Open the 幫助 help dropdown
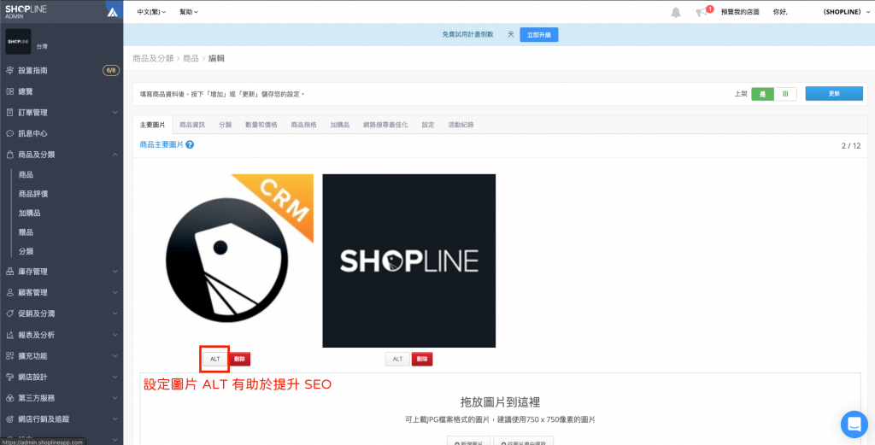 [x=189, y=12]
